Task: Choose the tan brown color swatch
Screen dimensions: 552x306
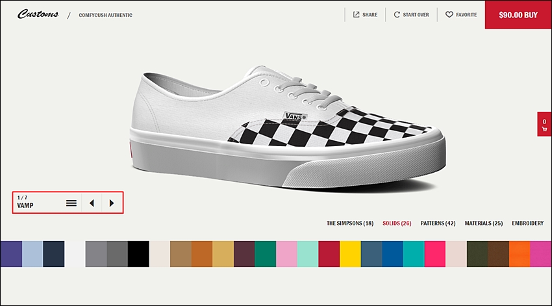Action: click(x=181, y=254)
